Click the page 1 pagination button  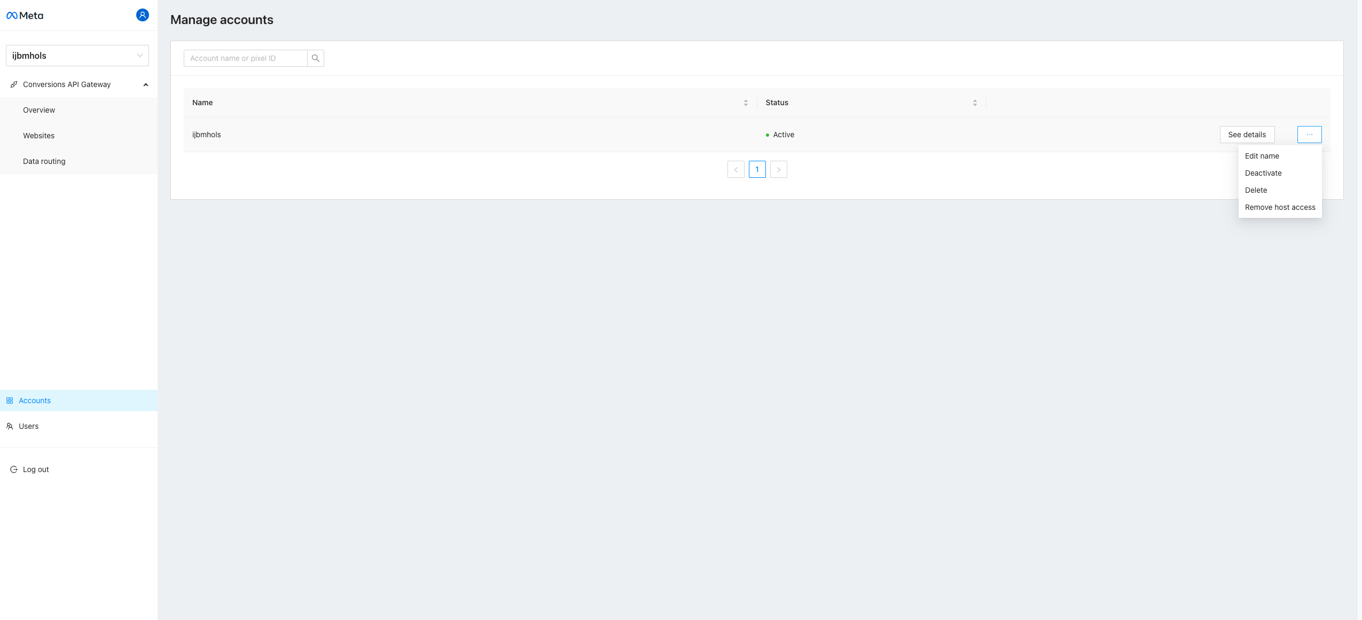pyautogui.click(x=757, y=169)
